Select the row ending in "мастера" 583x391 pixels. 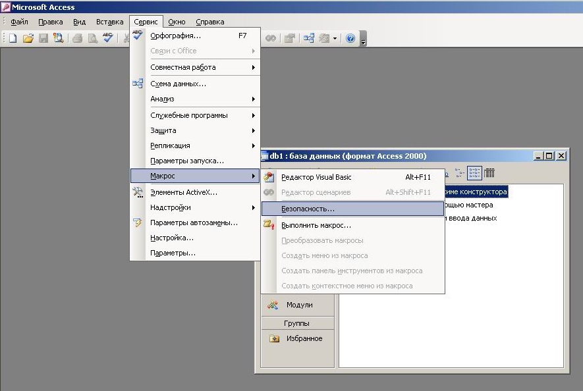pyautogui.click(x=469, y=205)
